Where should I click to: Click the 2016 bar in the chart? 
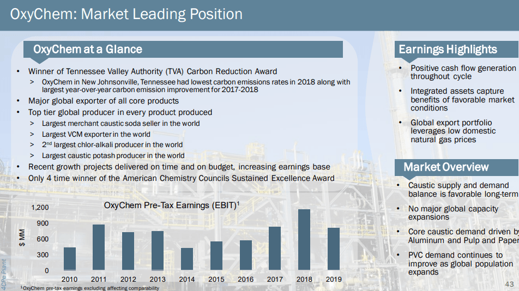(x=245, y=255)
